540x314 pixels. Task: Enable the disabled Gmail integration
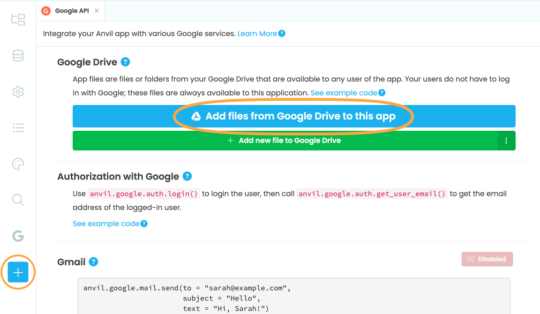point(487,259)
